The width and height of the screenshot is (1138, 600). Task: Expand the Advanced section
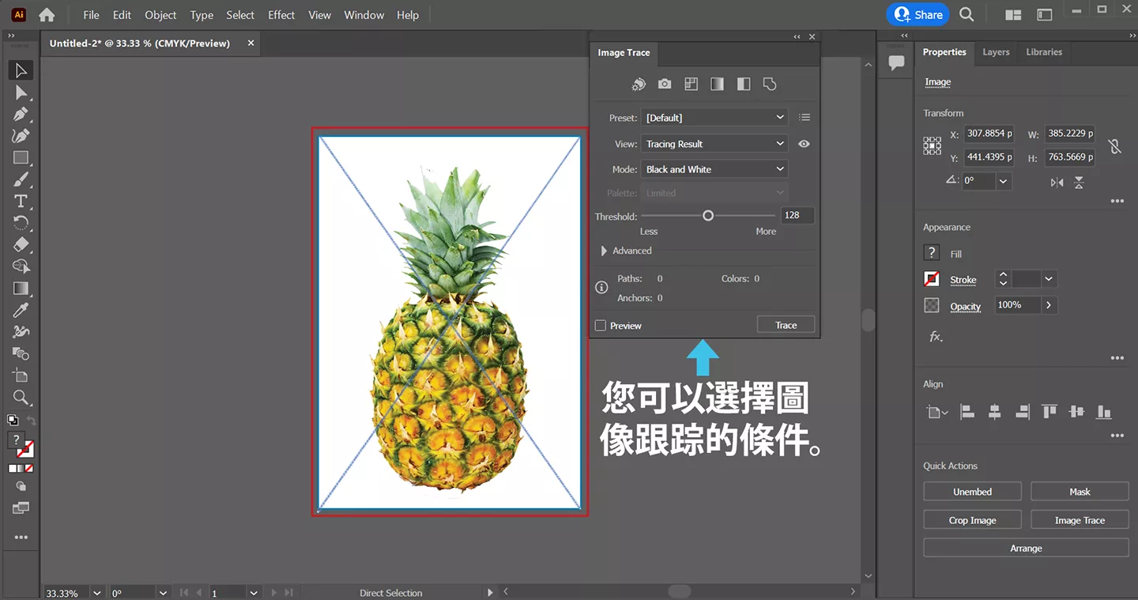click(605, 251)
